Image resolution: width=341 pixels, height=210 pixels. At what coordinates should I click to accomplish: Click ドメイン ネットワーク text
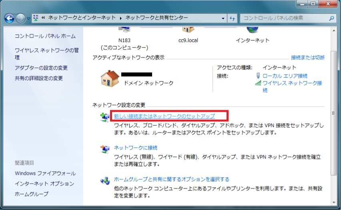(x=148, y=83)
